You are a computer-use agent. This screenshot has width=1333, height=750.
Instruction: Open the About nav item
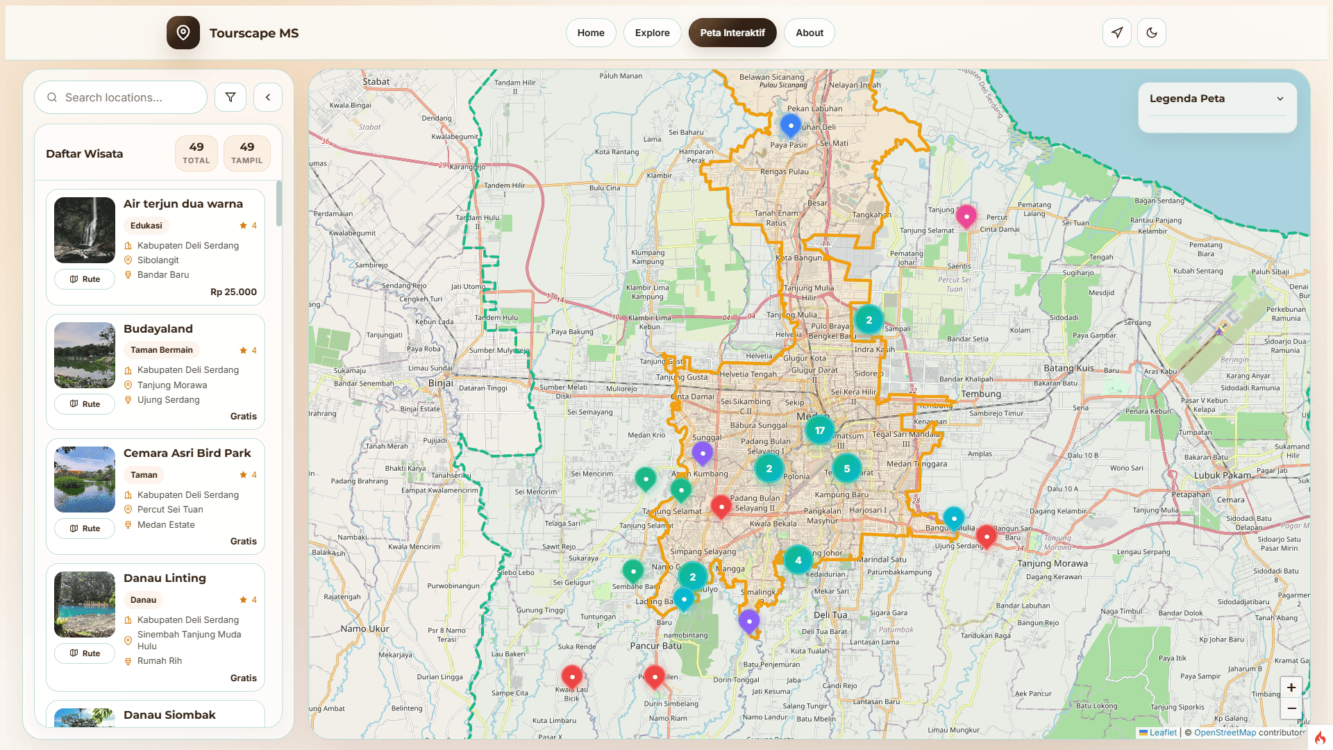pyautogui.click(x=810, y=33)
